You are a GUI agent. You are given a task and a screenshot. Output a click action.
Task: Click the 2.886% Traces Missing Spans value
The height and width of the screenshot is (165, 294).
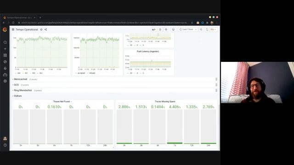pyautogui.click(x=124, y=107)
